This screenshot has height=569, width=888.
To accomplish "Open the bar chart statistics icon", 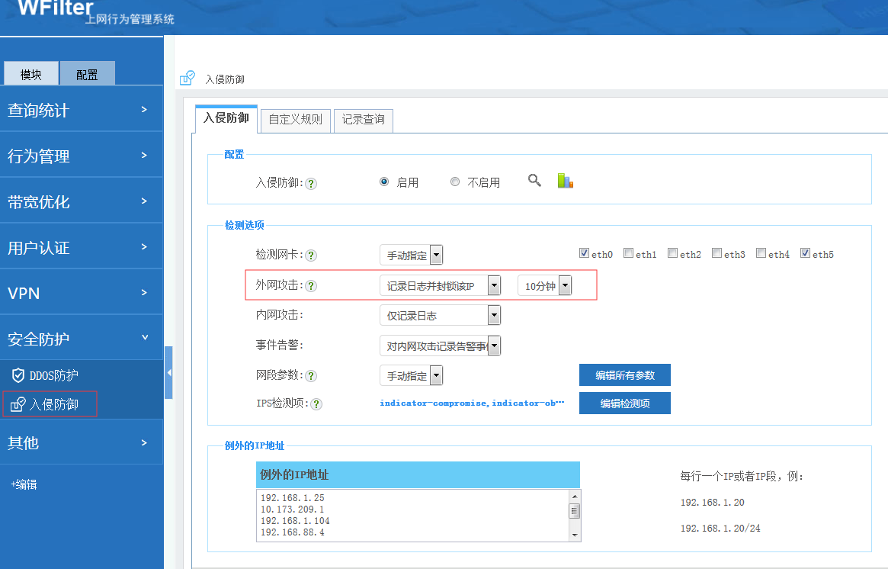I will coord(565,181).
